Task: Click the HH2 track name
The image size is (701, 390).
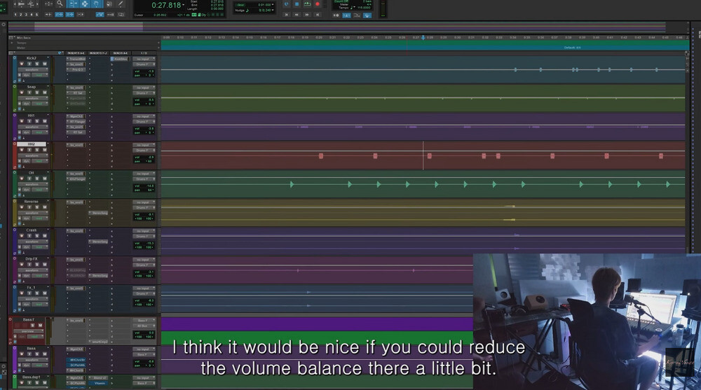Action: click(x=32, y=144)
